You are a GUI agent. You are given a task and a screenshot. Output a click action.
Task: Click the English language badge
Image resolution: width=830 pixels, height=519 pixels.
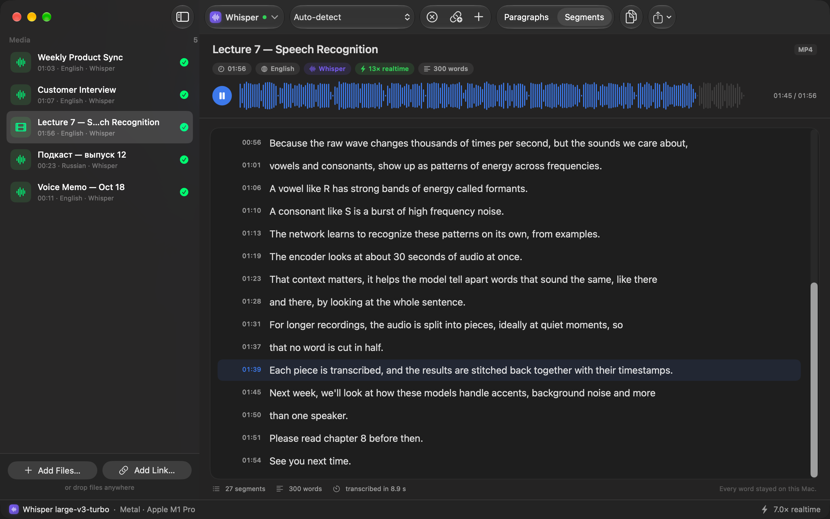278,69
